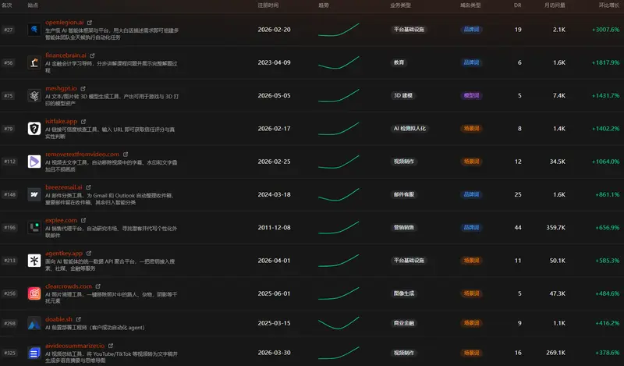The image size is (624, 366).
Task: Click the breezemail.ai logo icon
Action: coord(34,194)
